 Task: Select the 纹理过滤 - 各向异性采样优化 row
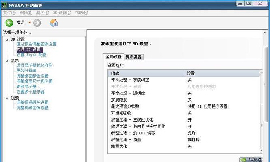click(184, 127)
